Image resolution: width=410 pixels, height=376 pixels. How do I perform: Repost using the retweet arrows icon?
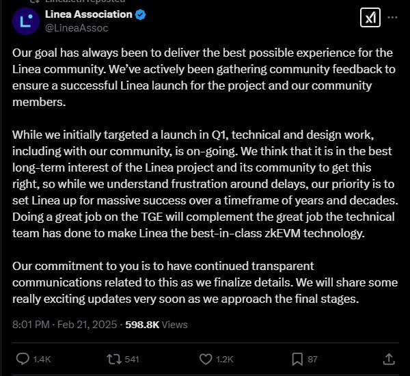(114, 360)
